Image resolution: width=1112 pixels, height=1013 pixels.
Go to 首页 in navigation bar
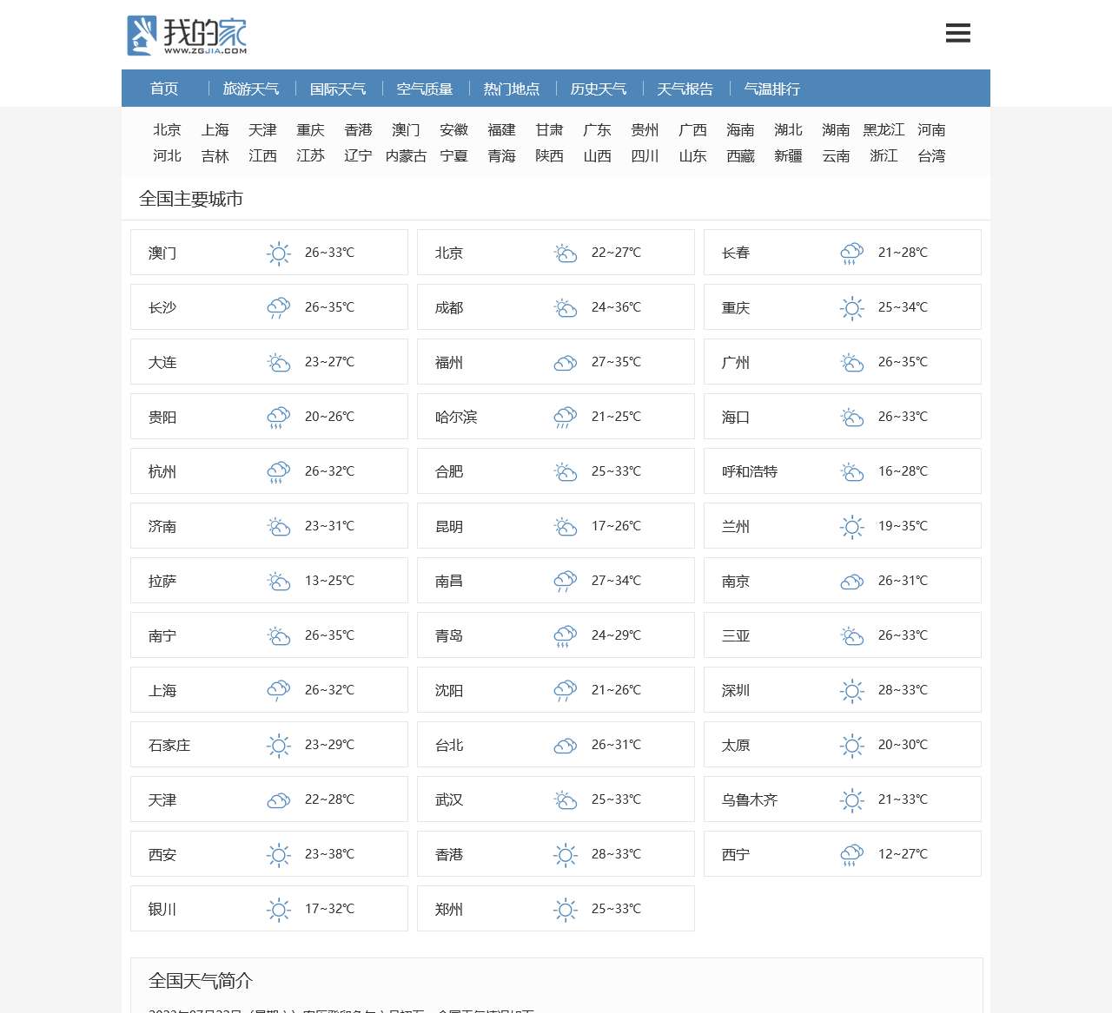point(164,89)
